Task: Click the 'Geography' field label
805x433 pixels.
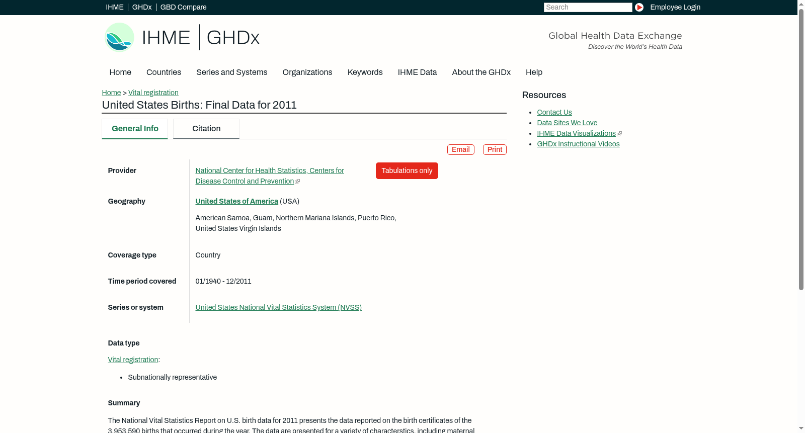Action: (x=127, y=201)
